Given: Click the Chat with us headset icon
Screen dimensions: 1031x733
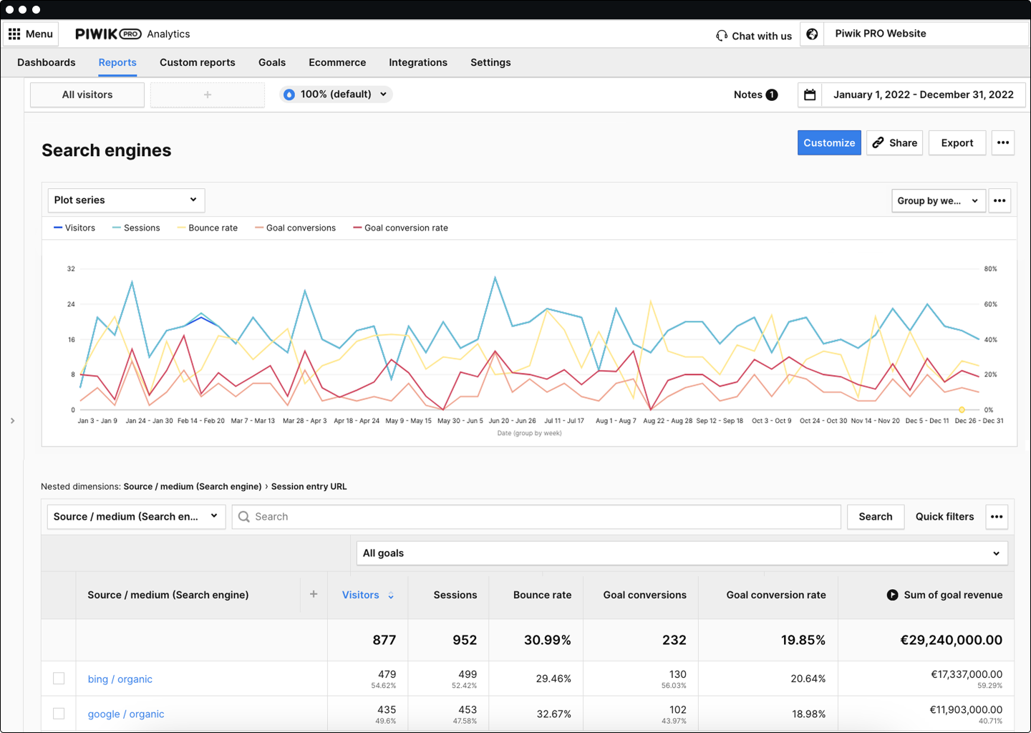Looking at the screenshot, I should point(720,35).
